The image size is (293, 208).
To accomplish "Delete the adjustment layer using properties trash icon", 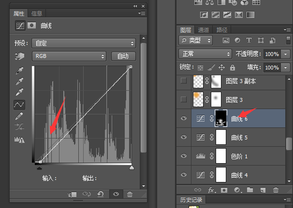I will point(130,194).
